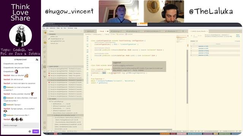Collapse the ReturnStmt return statement node
The height and width of the screenshot is (136, 243).
(52, 113)
